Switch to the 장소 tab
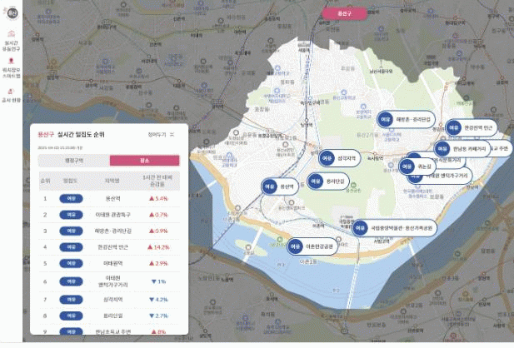Viewport: 514px width, 348px height. tap(143, 160)
